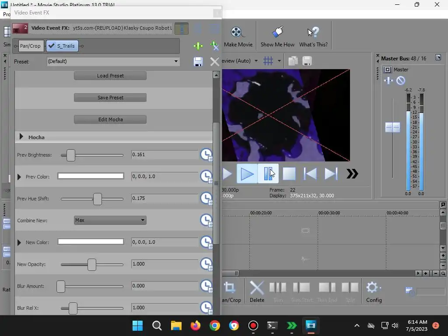Animate Prev Brightness via its clock icon
The height and width of the screenshot is (336, 448).
(x=206, y=154)
